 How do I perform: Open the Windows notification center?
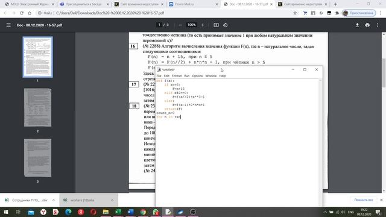(x=378, y=212)
